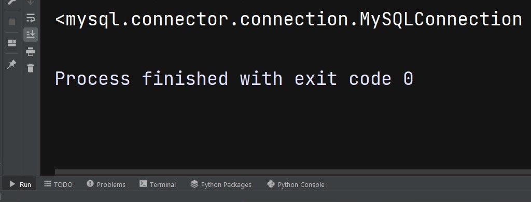Screen dimensions: 531x202
Task: Toggle Scroll to End button
Action: click(31, 35)
